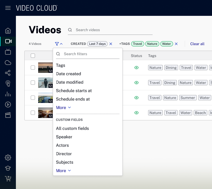Remove the Created date filter
The height and width of the screenshot is (189, 212).
pyautogui.click(x=111, y=44)
